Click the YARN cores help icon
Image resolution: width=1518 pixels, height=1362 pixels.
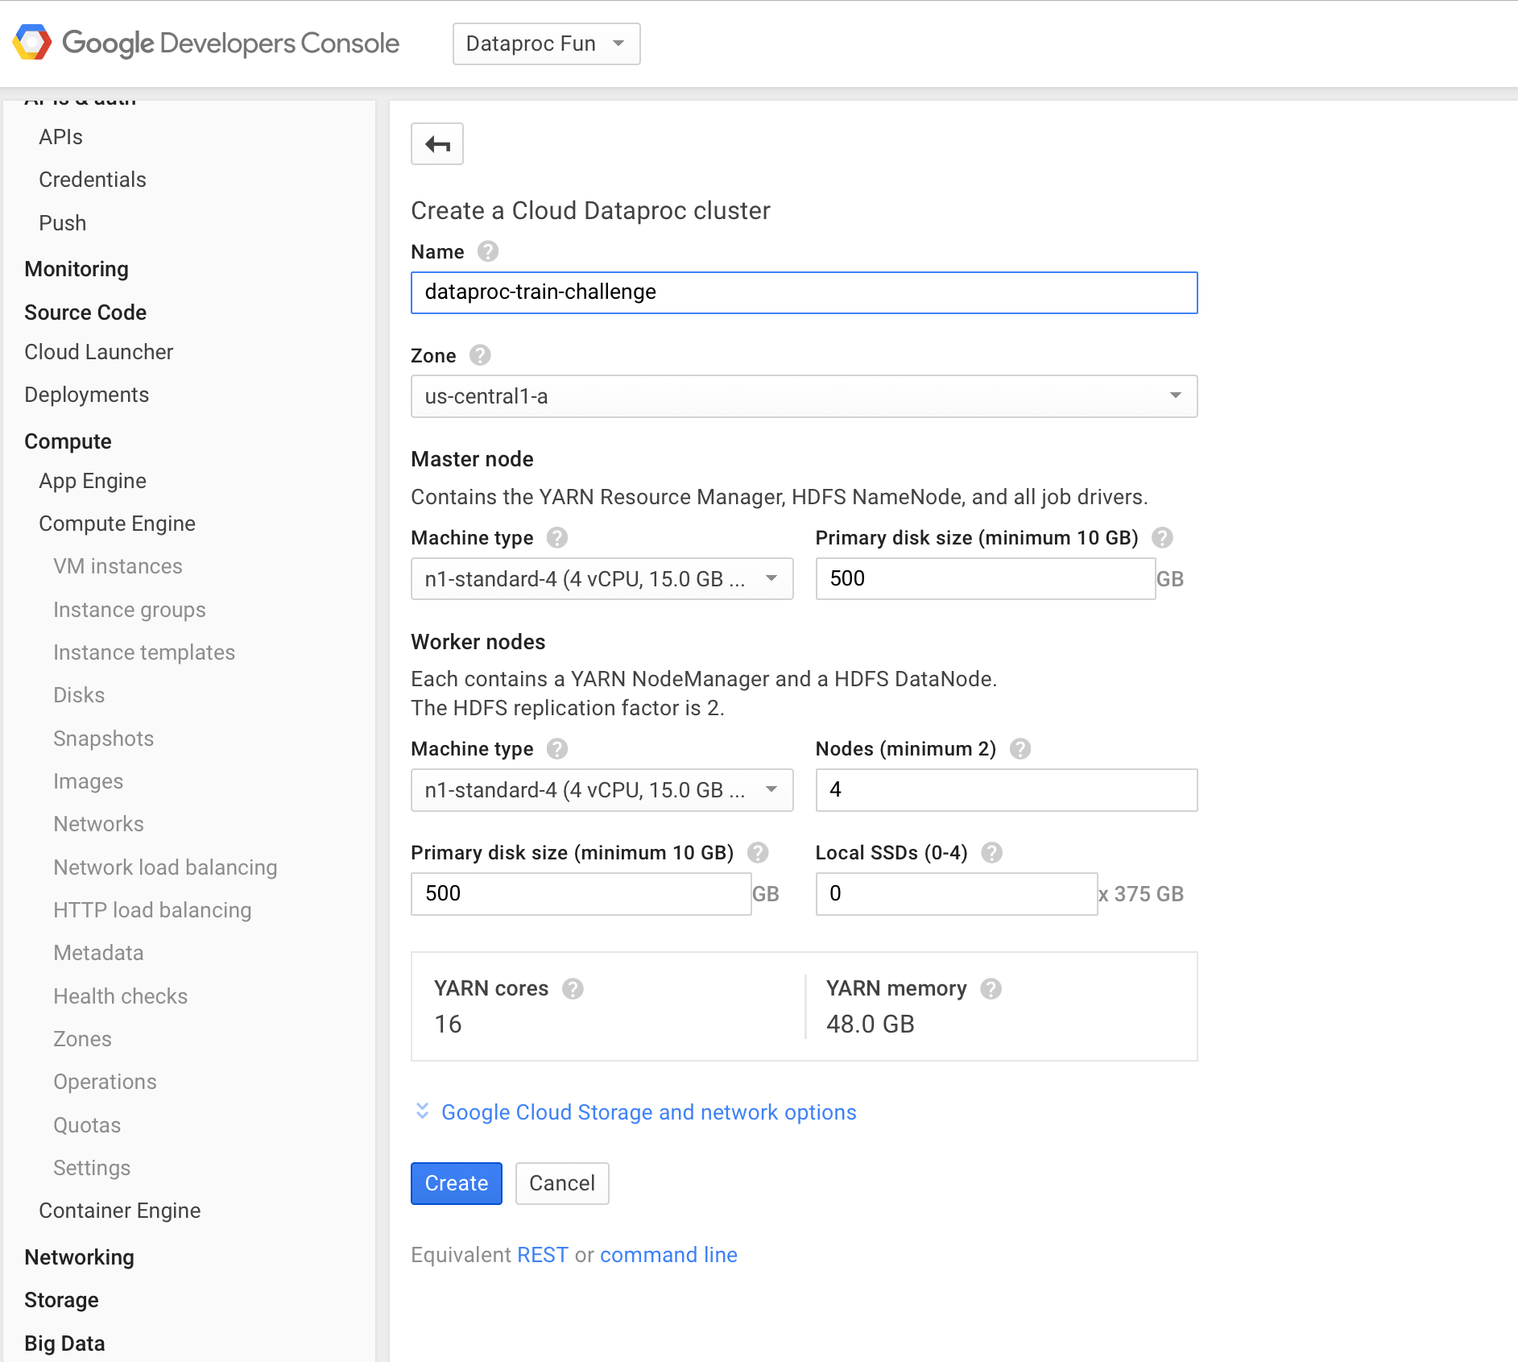(573, 989)
